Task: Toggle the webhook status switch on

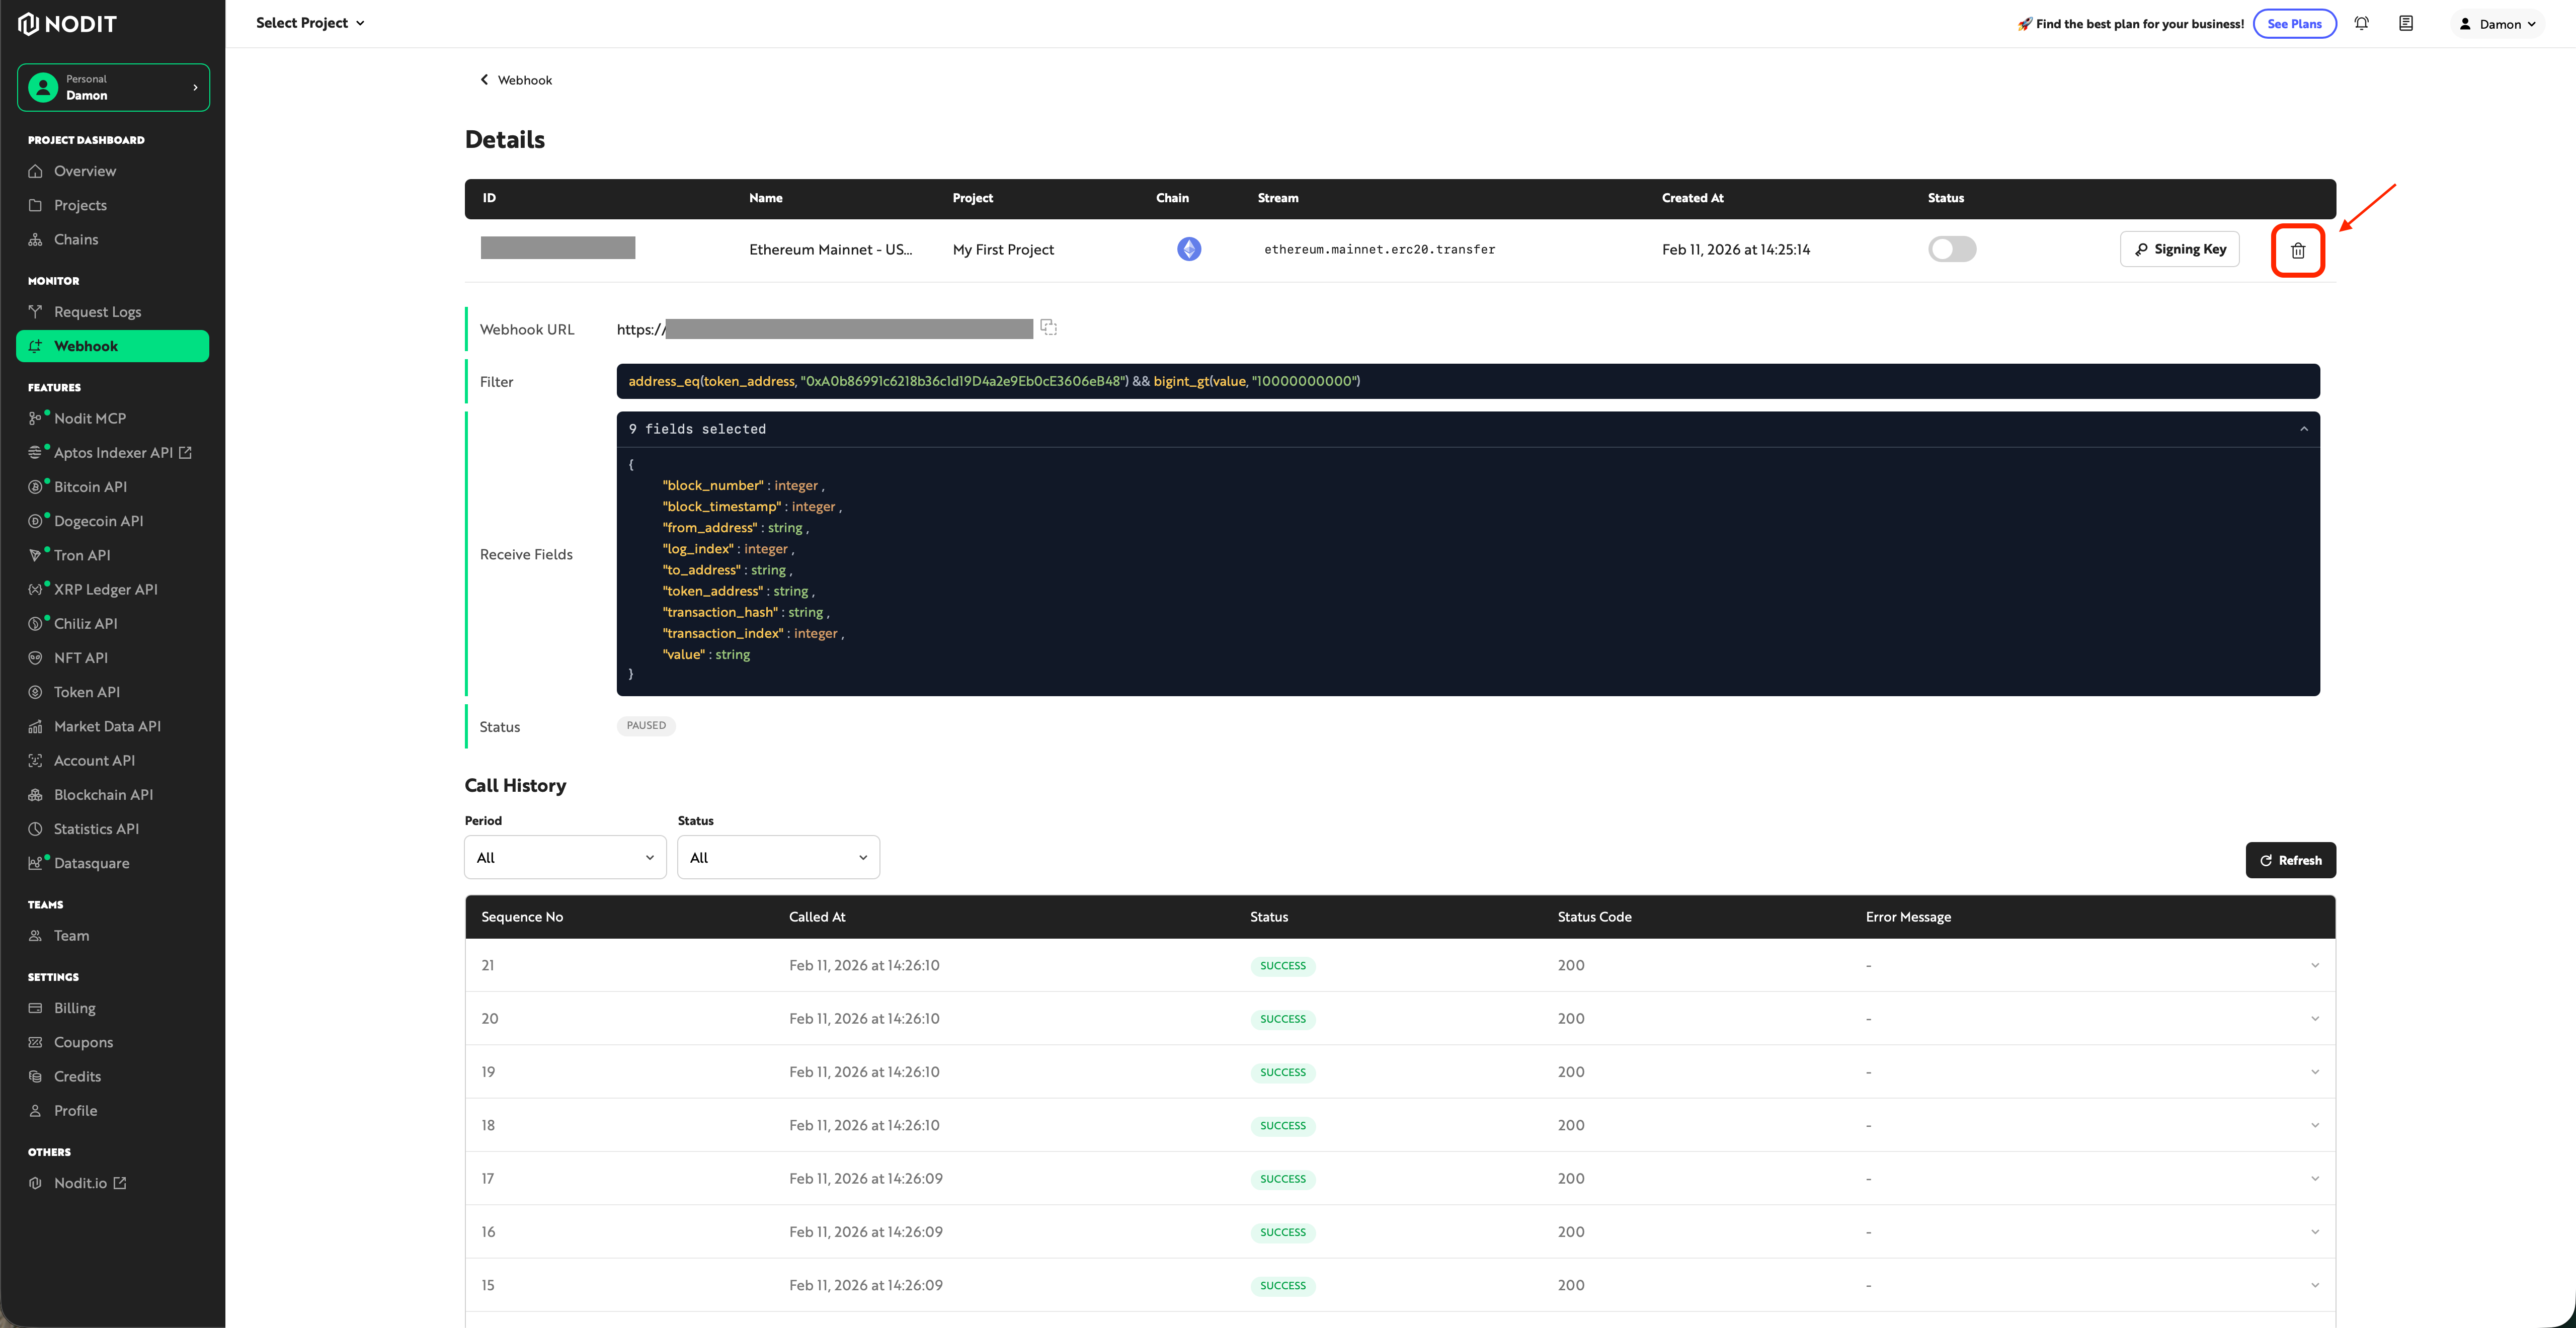Action: (1951, 249)
